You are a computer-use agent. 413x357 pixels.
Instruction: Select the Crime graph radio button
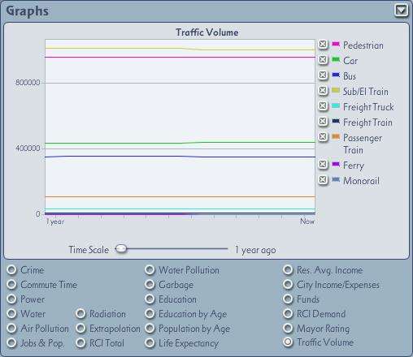pyautogui.click(x=11, y=270)
